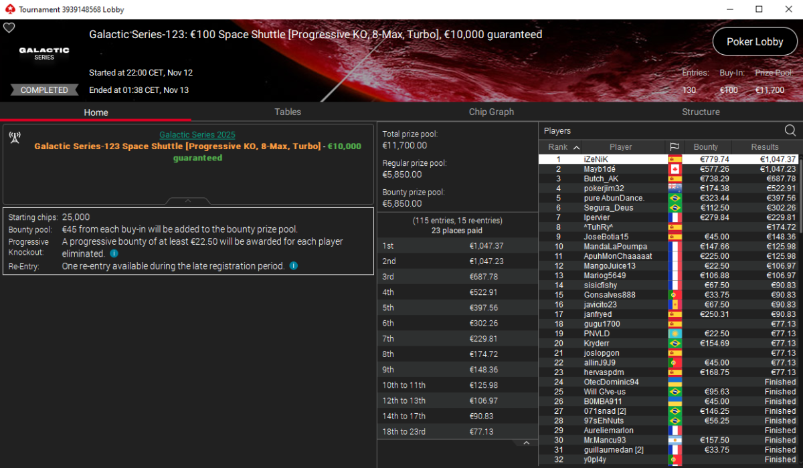Sort by the Results column header
The height and width of the screenshot is (468, 803).
(x=765, y=147)
